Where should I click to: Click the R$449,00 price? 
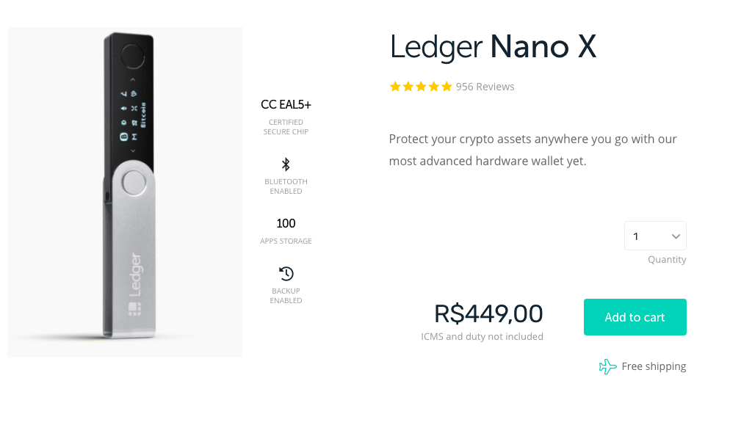(488, 314)
